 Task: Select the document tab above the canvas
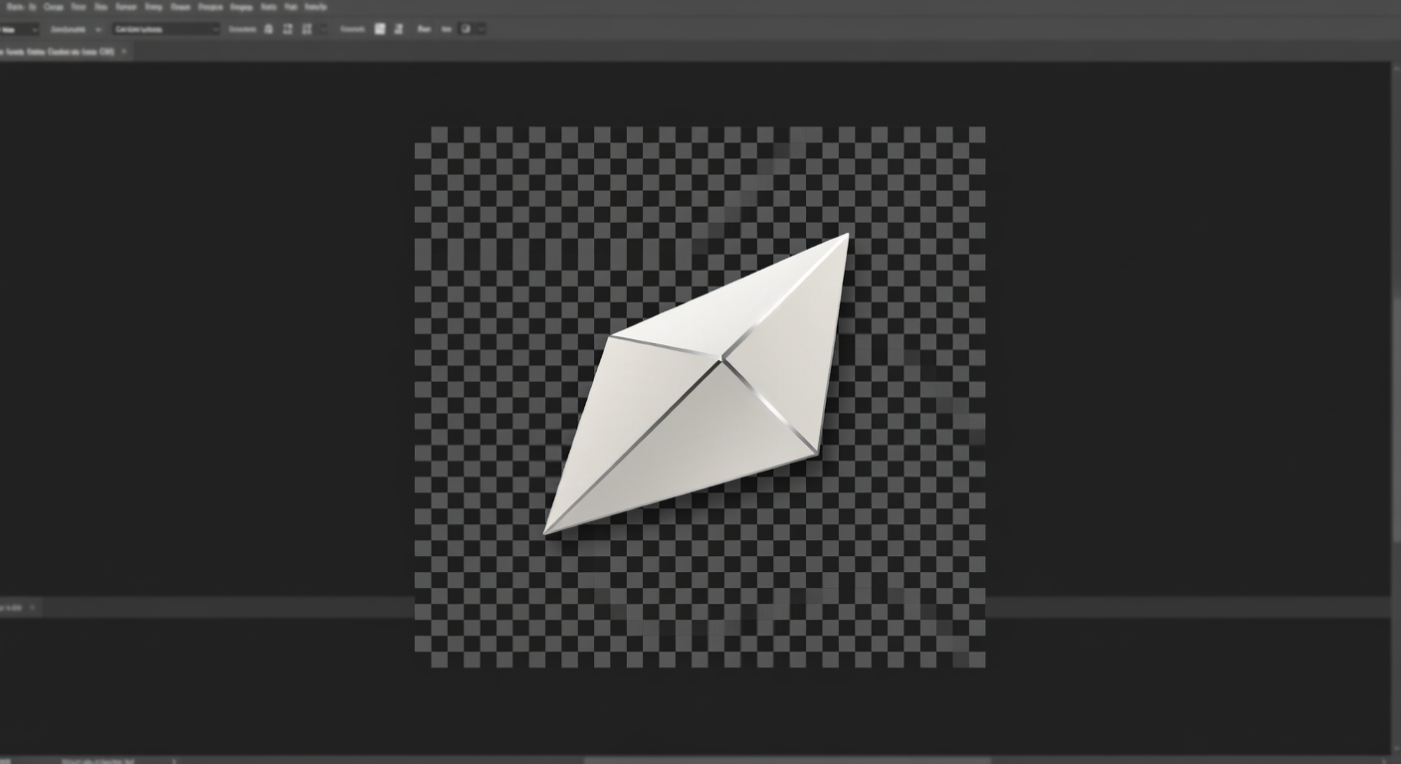click(x=58, y=52)
